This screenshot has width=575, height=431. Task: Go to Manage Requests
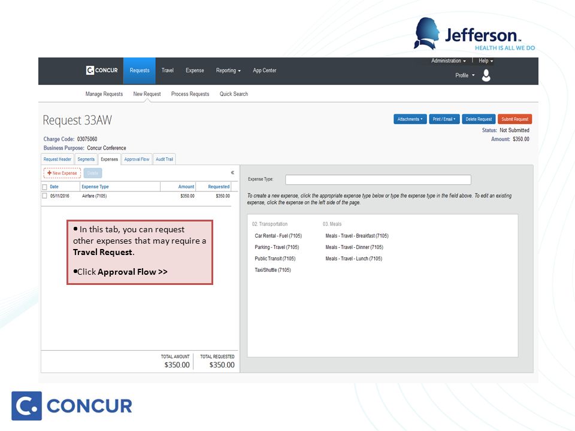tap(104, 94)
